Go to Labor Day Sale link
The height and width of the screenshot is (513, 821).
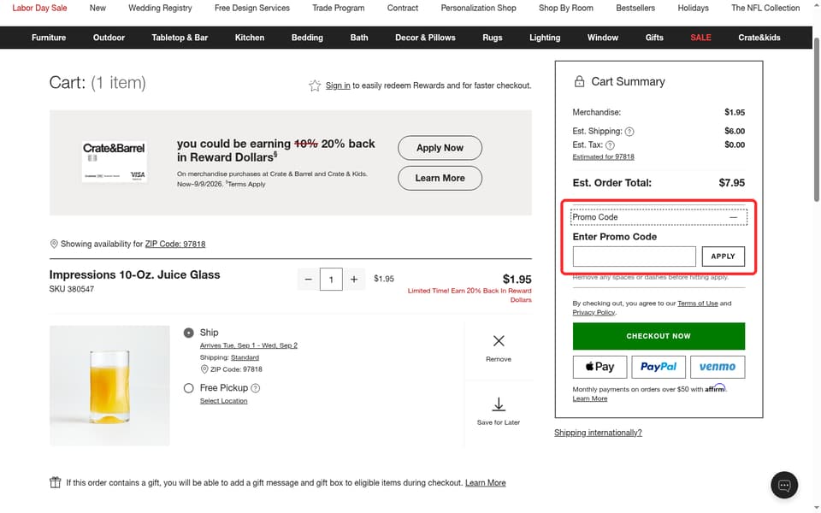click(x=39, y=8)
